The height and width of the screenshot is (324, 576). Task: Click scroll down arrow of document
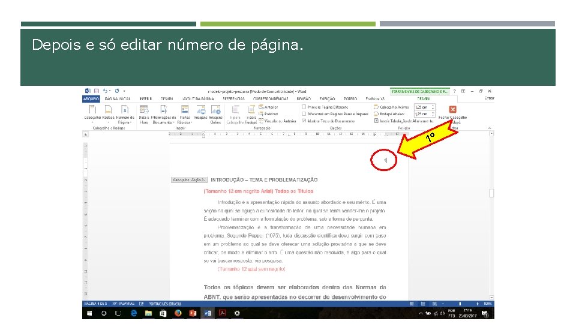pos(492,298)
